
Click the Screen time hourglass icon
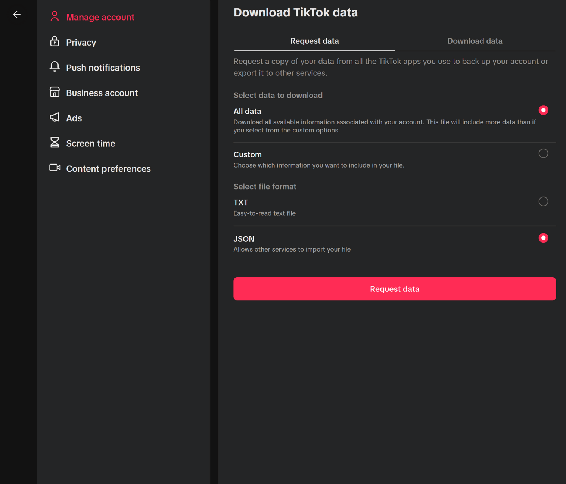55,142
